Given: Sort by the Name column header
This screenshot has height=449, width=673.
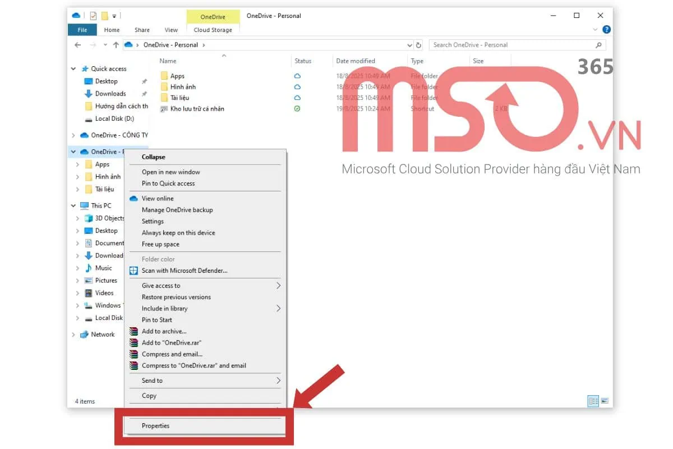Looking at the screenshot, I should [x=168, y=61].
